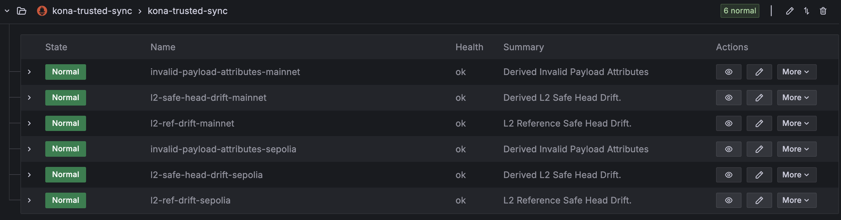Edit the kona-trusted-sync rule group
Image resolution: width=841 pixels, height=220 pixels.
[x=789, y=11]
